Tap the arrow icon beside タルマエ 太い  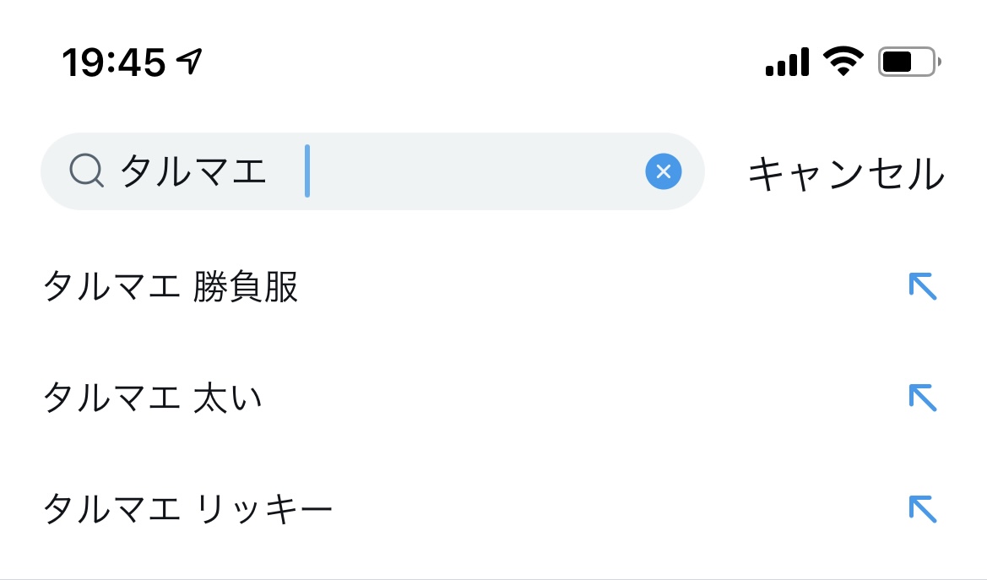click(x=923, y=398)
